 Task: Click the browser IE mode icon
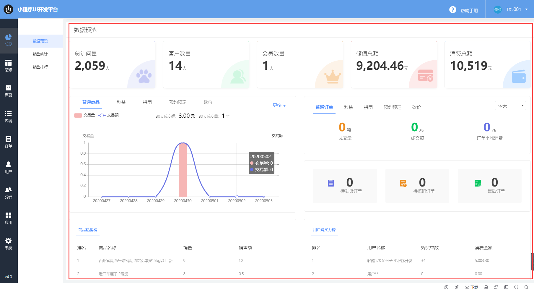click(x=496, y=287)
